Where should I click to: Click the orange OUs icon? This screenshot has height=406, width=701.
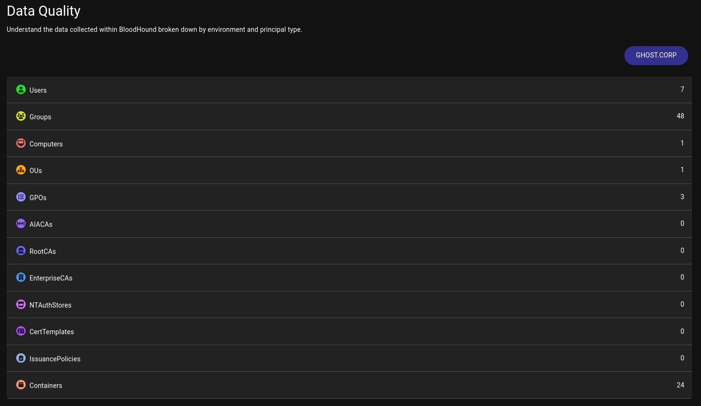click(21, 170)
